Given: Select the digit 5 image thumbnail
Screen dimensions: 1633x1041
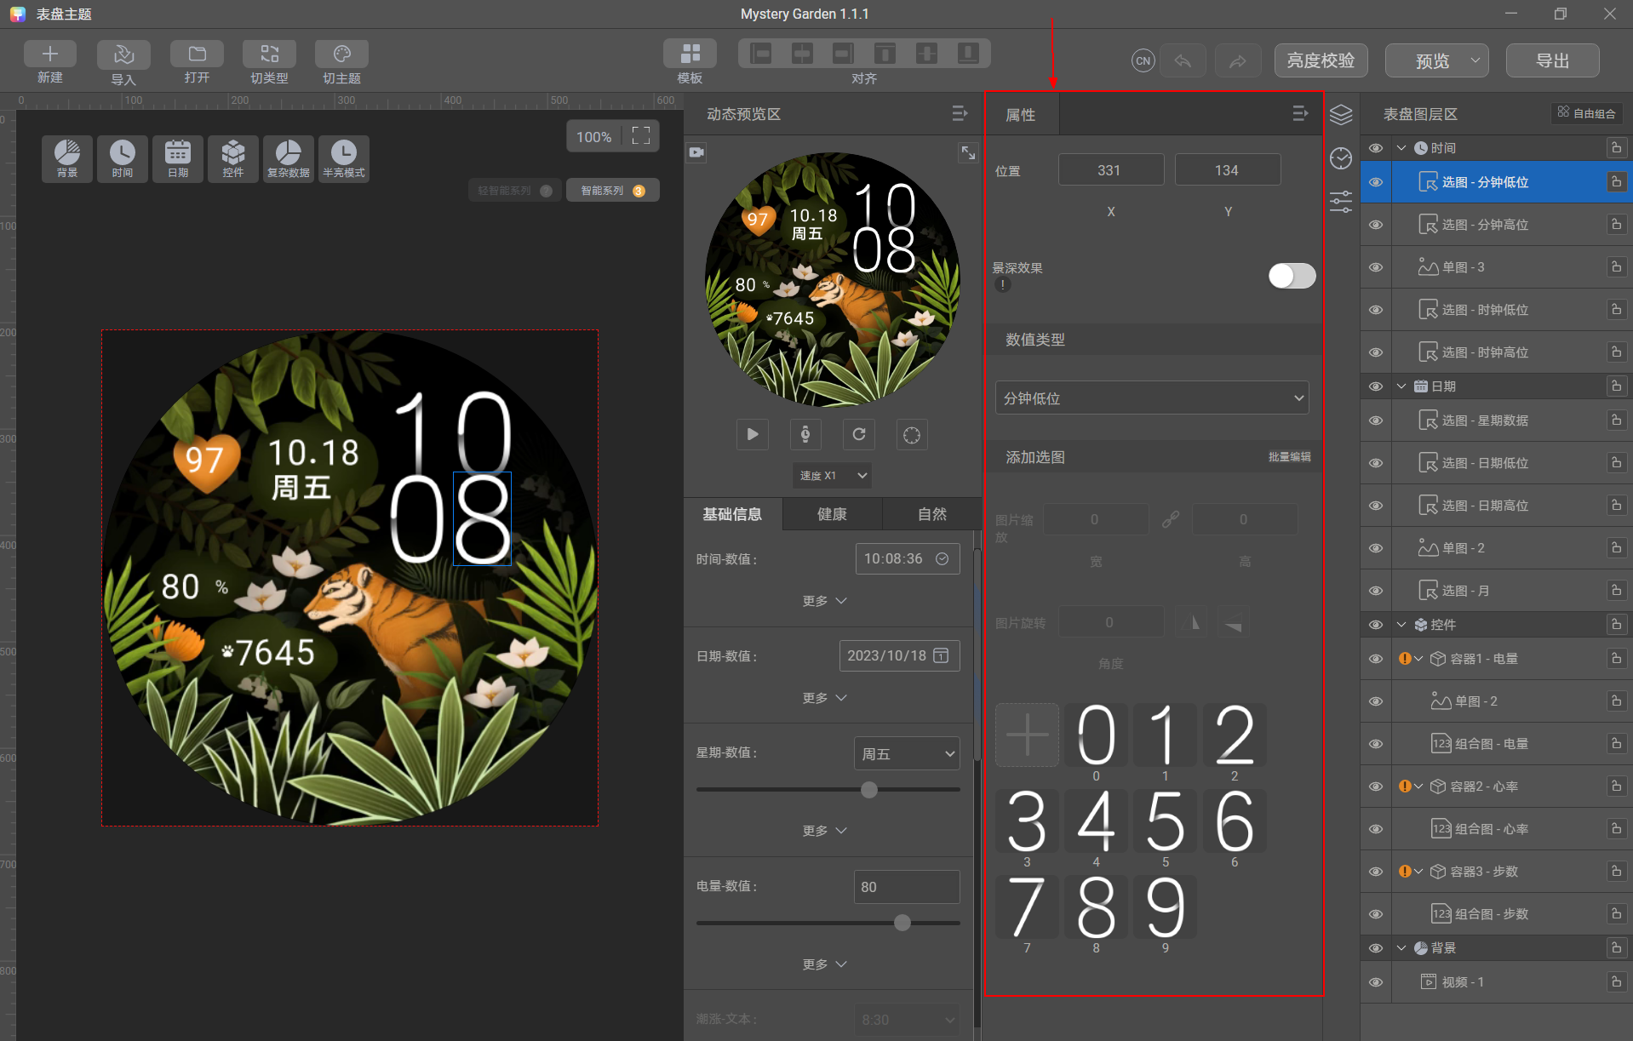Looking at the screenshot, I should click(1165, 821).
